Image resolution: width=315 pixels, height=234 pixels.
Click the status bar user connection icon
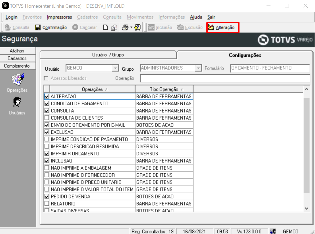click(x=273, y=231)
